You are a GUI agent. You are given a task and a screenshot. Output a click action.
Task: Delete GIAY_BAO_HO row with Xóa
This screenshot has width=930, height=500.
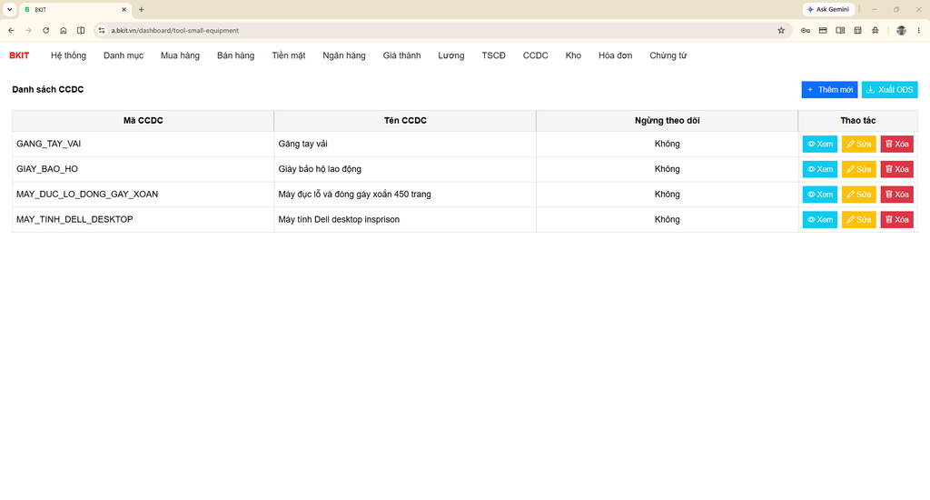(x=896, y=169)
